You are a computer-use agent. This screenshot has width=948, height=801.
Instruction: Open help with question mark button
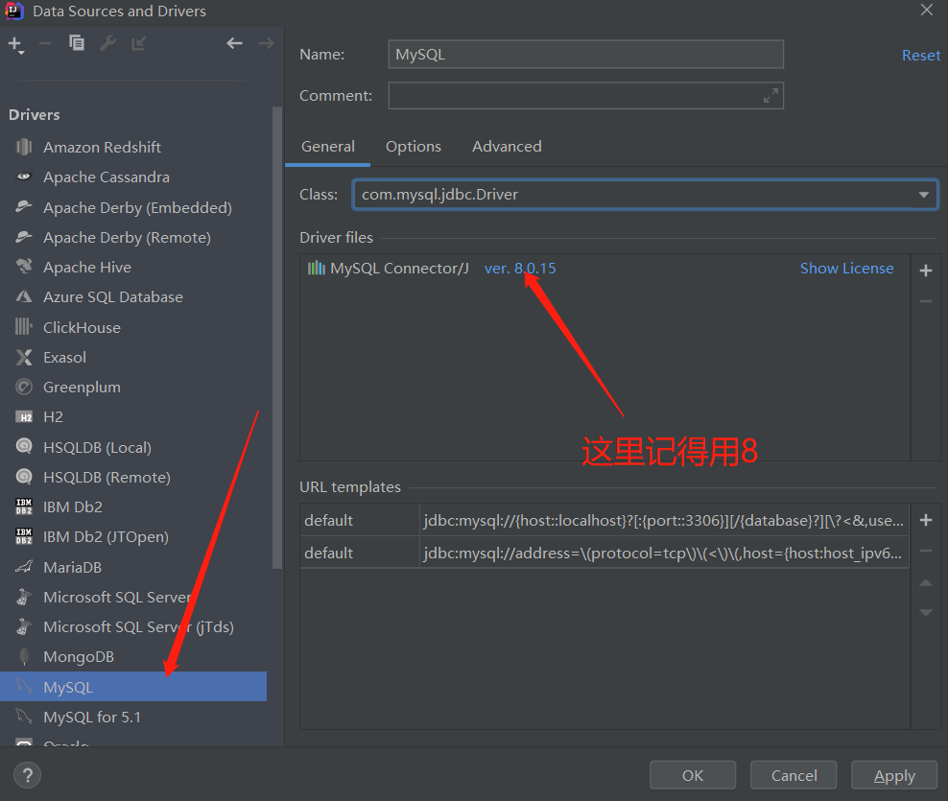click(27, 775)
